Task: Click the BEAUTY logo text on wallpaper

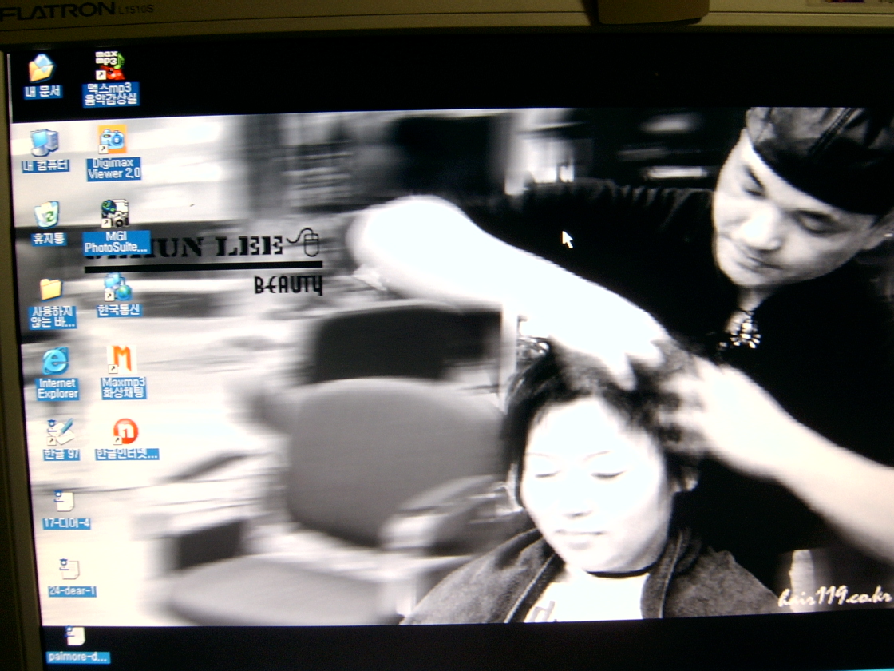Action: [288, 284]
